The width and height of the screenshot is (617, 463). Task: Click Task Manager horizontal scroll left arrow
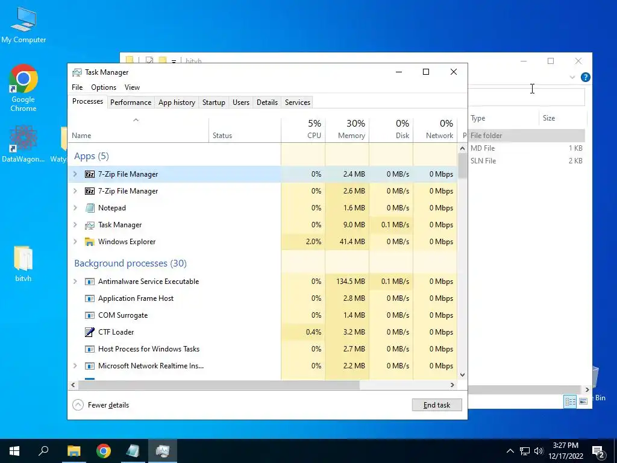pyautogui.click(x=72, y=385)
